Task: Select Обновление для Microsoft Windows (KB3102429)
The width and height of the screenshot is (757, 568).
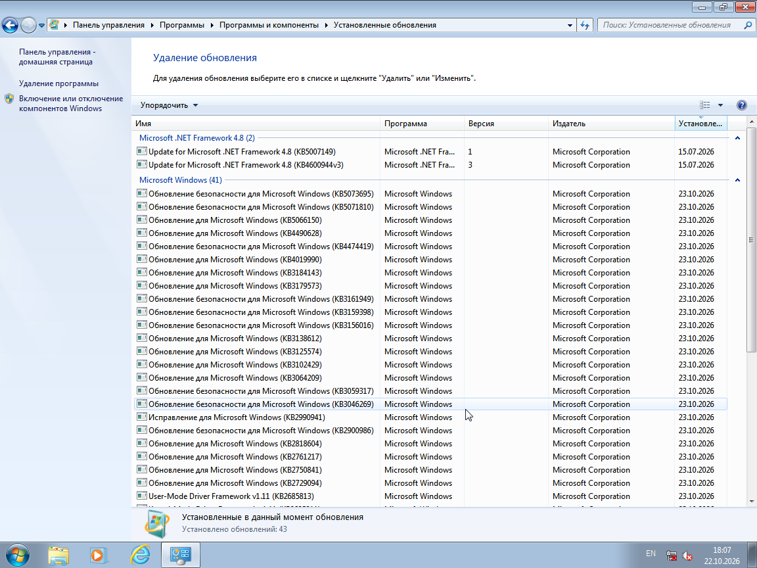Action: pyautogui.click(x=235, y=365)
